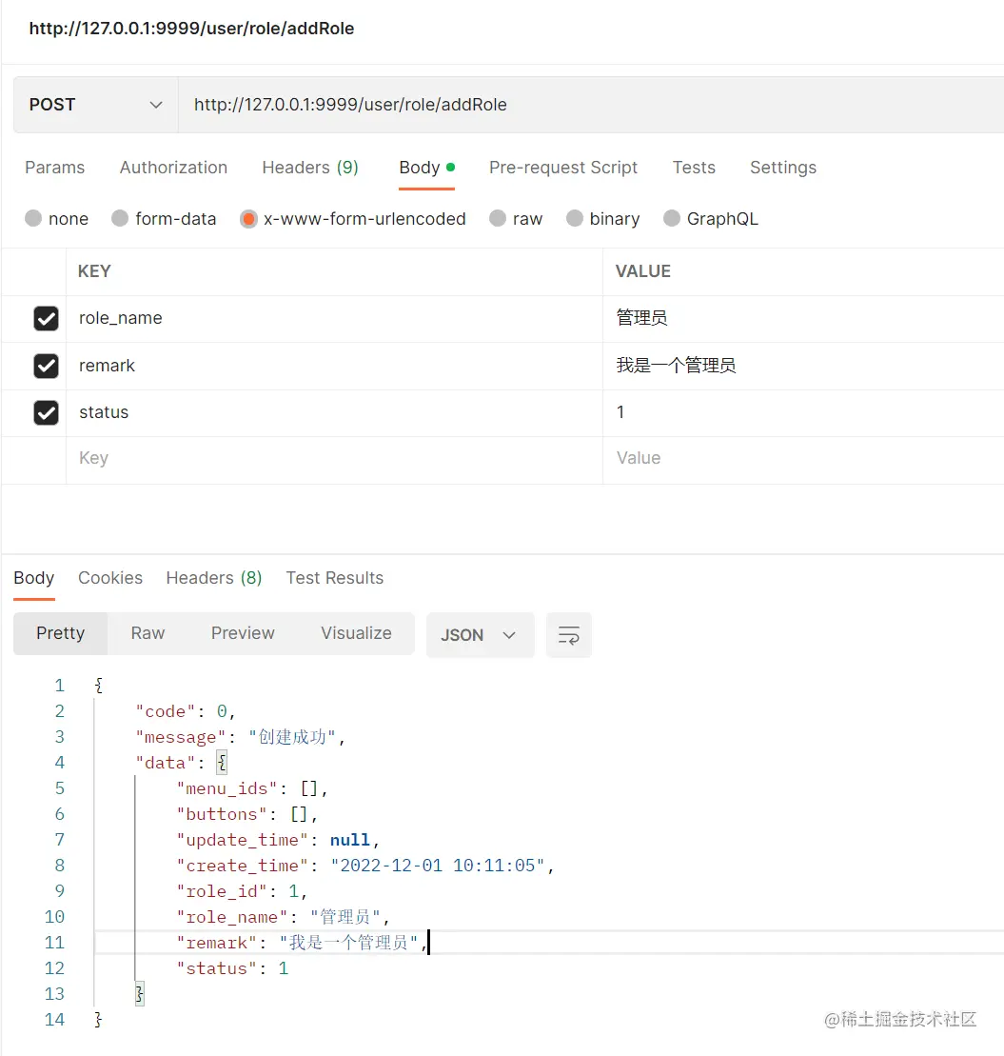
Task: Click the role_name key cell
Action: tap(334, 319)
